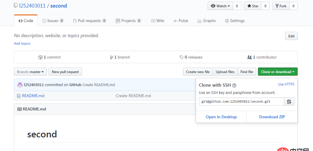Open the Pull requests tab
Image resolution: width=313 pixels, height=151 pixels.
coord(90,21)
